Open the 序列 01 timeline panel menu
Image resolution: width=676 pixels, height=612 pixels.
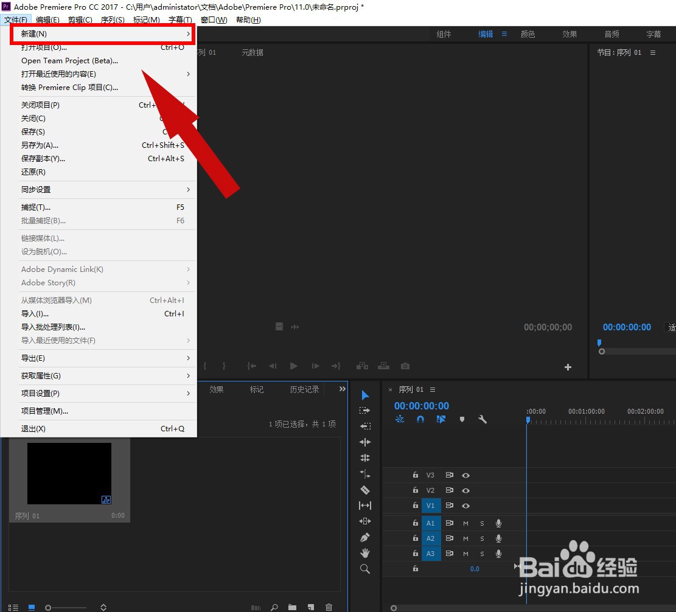click(x=433, y=389)
